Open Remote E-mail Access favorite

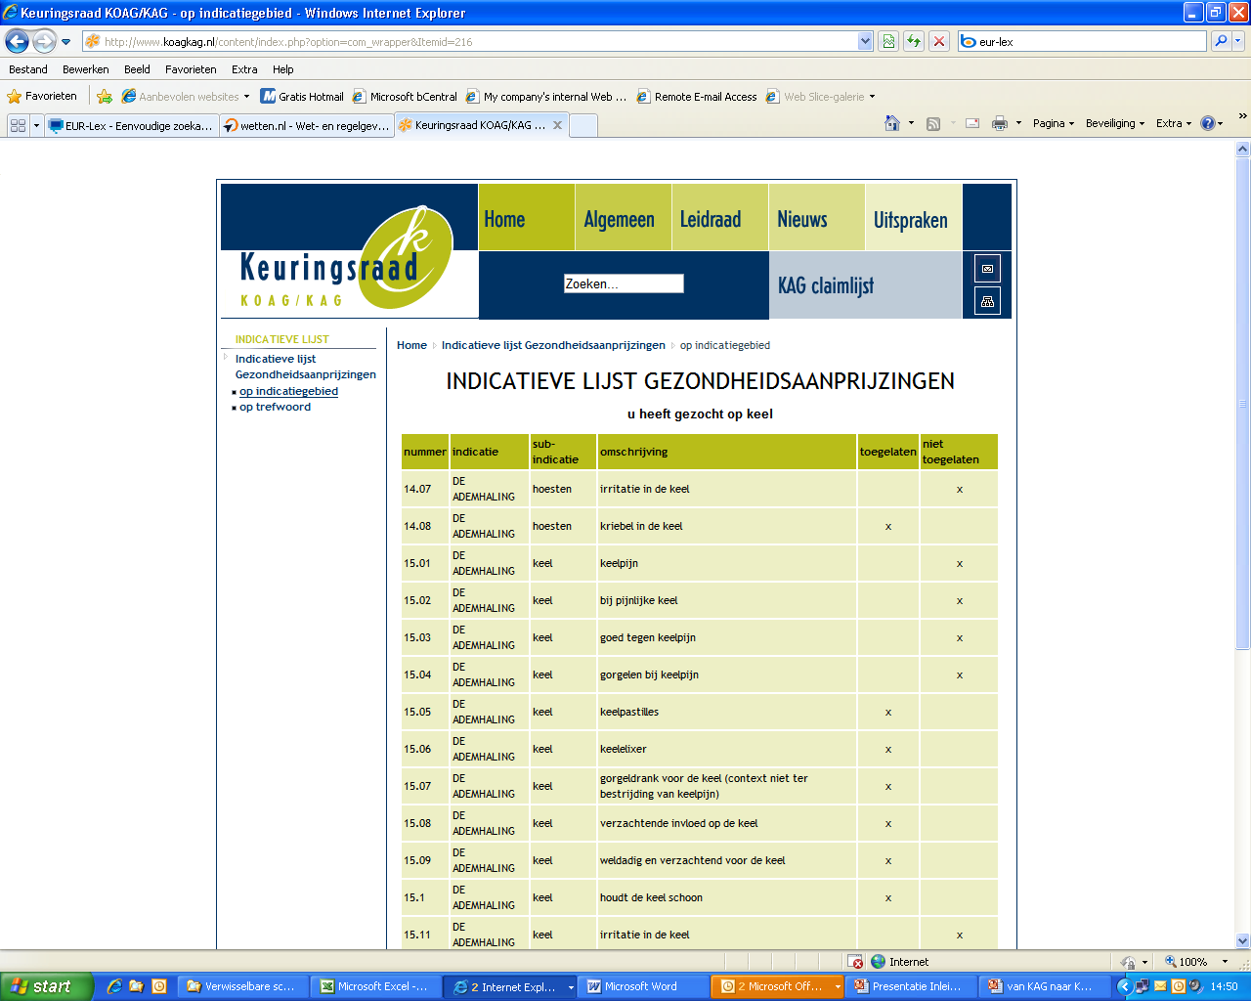[697, 97]
